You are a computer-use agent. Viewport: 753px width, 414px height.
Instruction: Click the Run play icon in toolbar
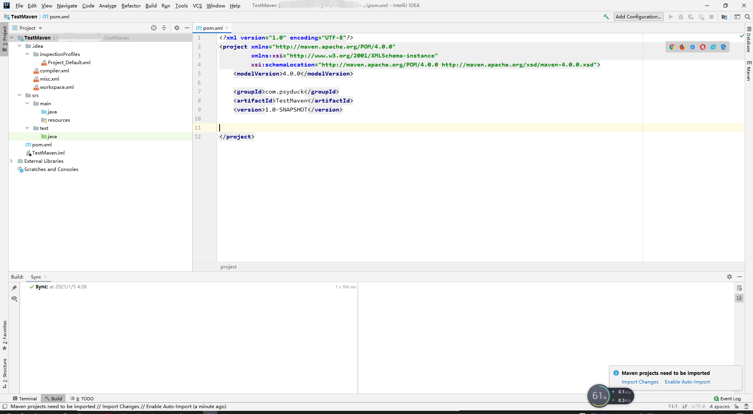point(671,17)
